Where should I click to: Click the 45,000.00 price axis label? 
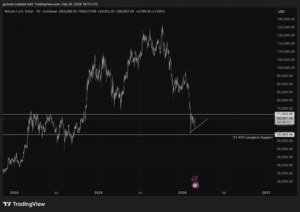tap(285, 157)
